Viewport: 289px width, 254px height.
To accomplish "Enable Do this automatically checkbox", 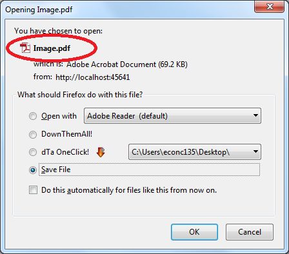I will (x=33, y=190).
